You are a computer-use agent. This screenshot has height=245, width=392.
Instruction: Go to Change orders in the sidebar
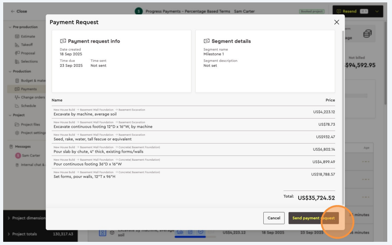[x=33, y=97]
